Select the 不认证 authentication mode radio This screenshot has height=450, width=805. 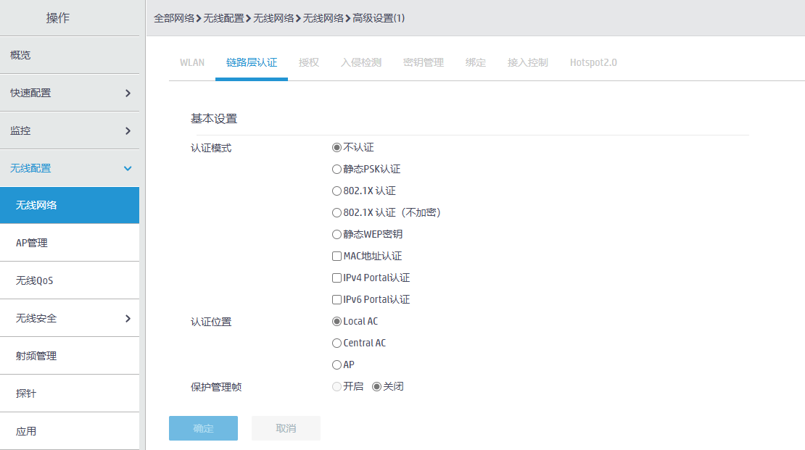tap(337, 148)
